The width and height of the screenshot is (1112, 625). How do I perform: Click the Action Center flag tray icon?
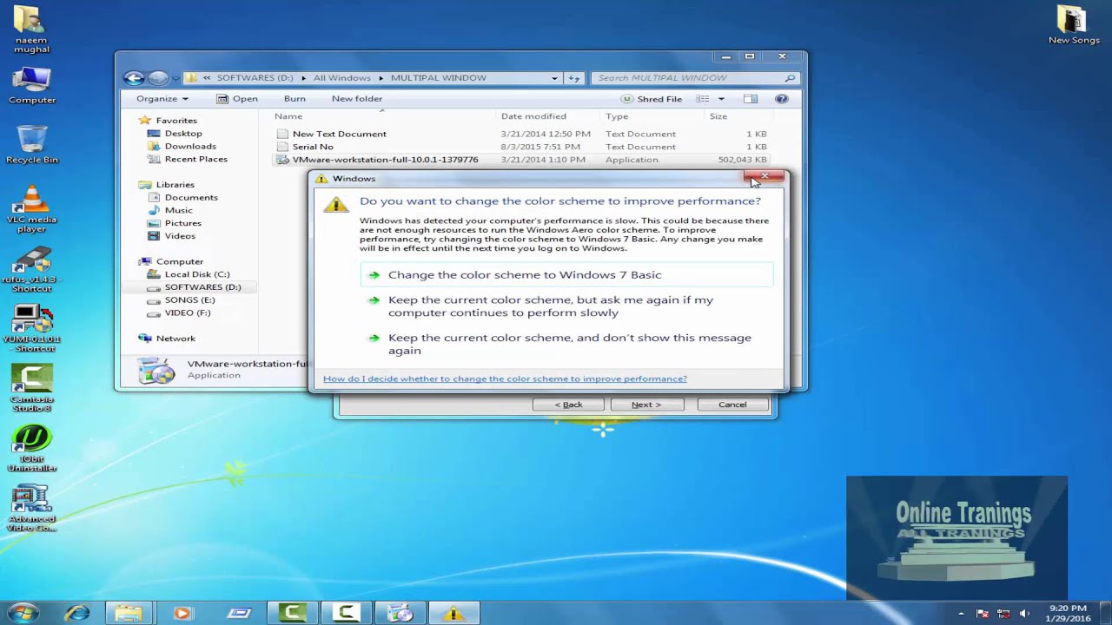[983, 614]
